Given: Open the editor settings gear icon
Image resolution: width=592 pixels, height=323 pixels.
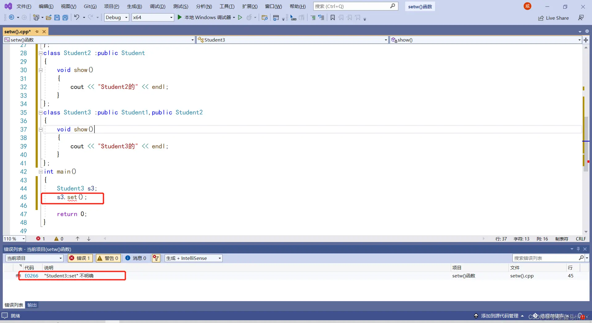Looking at the screenshot, I should coord(587,31).
